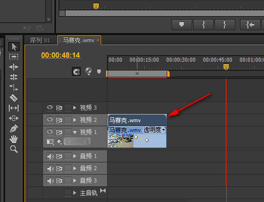Select the Ripple Edit tool
264x202 pixels.
14,67
